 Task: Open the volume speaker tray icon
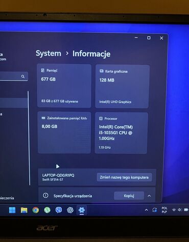pyautogui.click(x=179, y=210)
